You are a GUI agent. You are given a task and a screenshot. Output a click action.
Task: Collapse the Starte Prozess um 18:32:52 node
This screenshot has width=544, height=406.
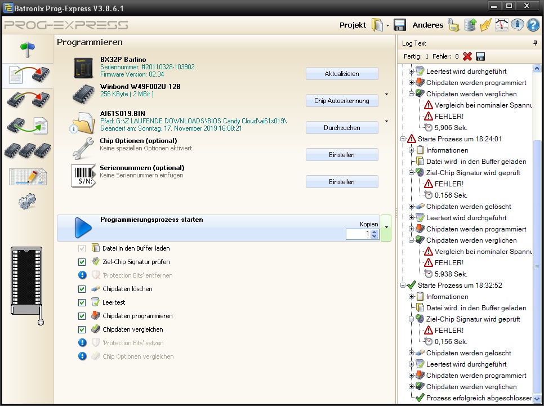point(403,285)
